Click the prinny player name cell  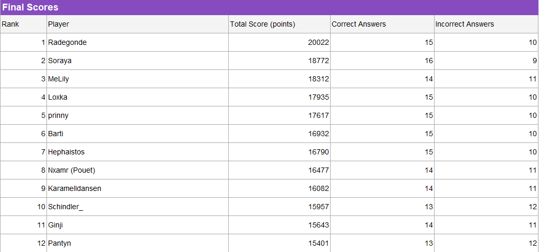(137, 115)
